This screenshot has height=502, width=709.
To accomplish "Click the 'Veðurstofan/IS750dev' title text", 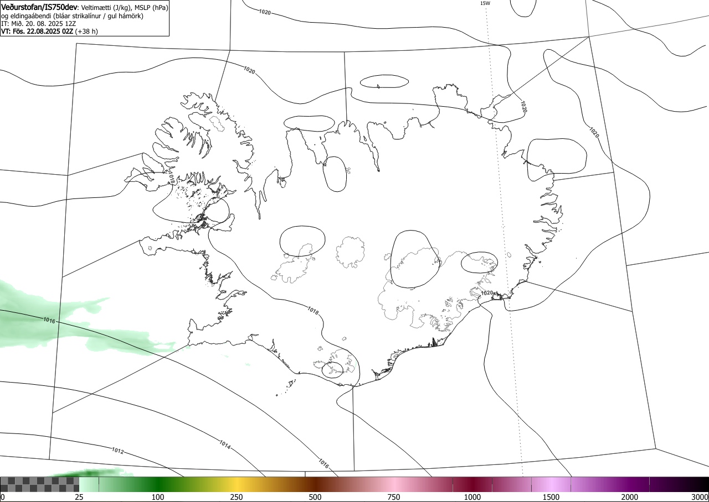I will [x=40, y=7].
